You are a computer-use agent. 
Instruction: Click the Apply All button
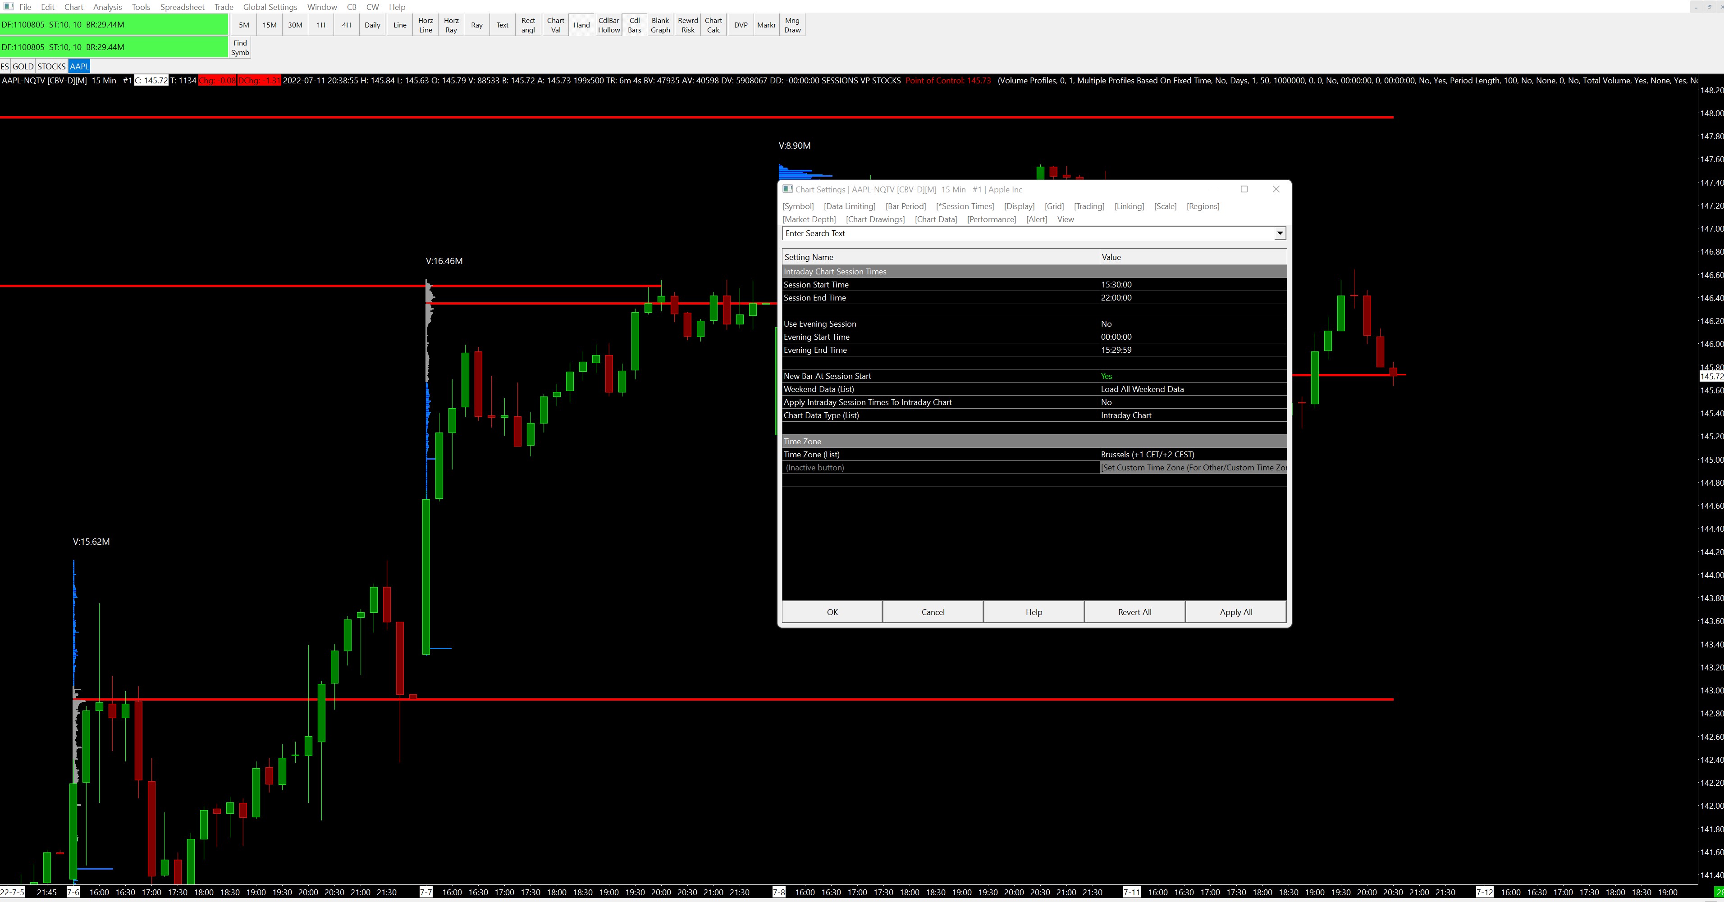click(1235, 612)
